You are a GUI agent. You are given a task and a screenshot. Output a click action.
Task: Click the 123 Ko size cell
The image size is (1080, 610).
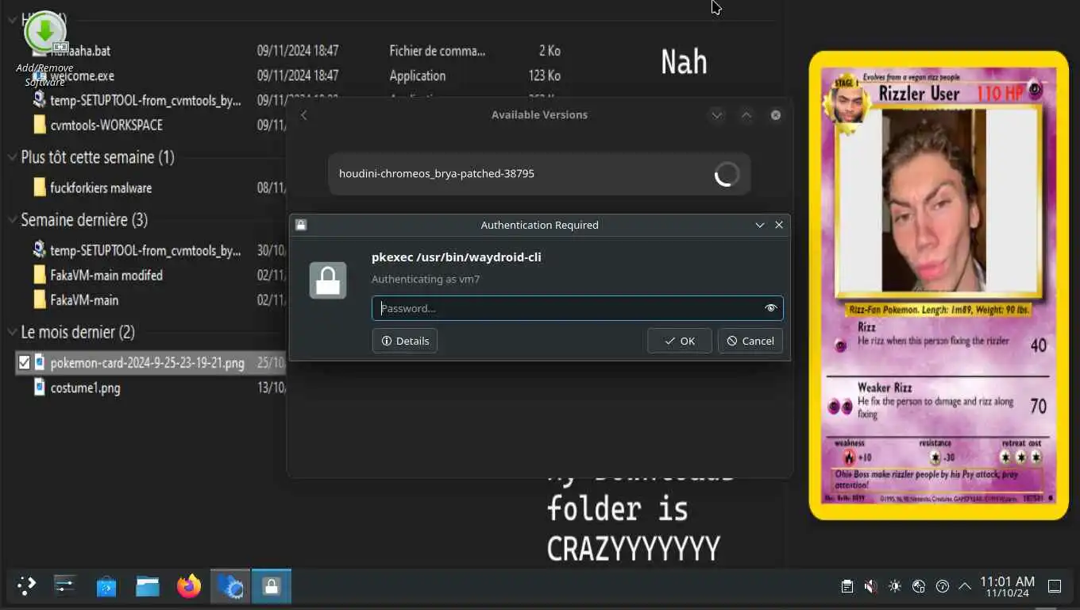pyautogui.click(x=544, y=76)
